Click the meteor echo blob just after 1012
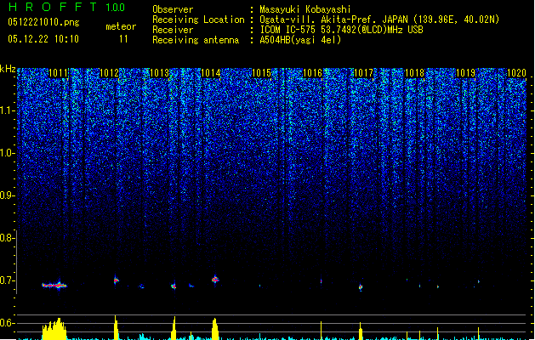The width and height of the screenshot is (535, 340). (x=116, y=280)
